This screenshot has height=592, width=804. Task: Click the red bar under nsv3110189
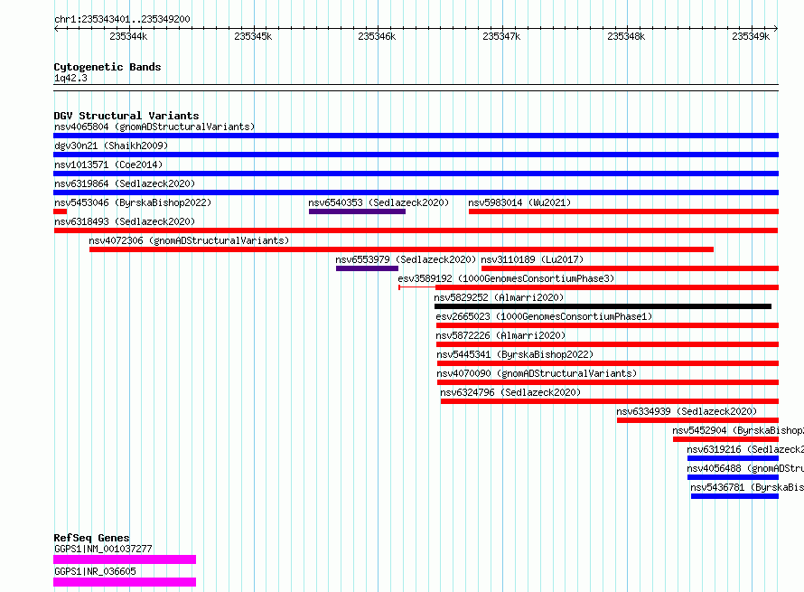pos(631,268)
